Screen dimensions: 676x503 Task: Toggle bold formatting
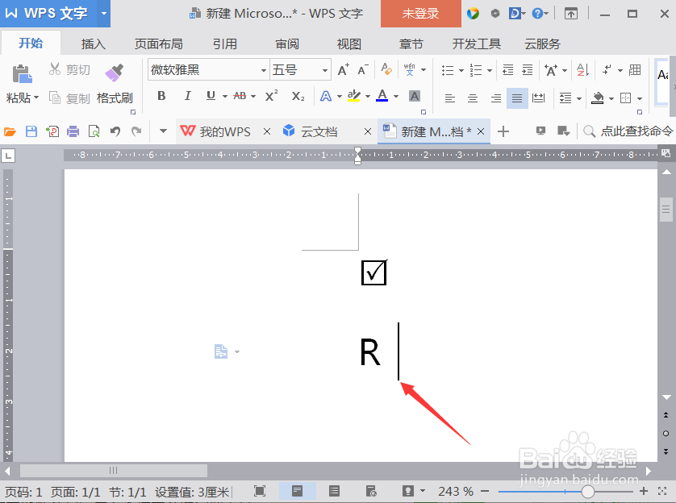pos(161,97)
